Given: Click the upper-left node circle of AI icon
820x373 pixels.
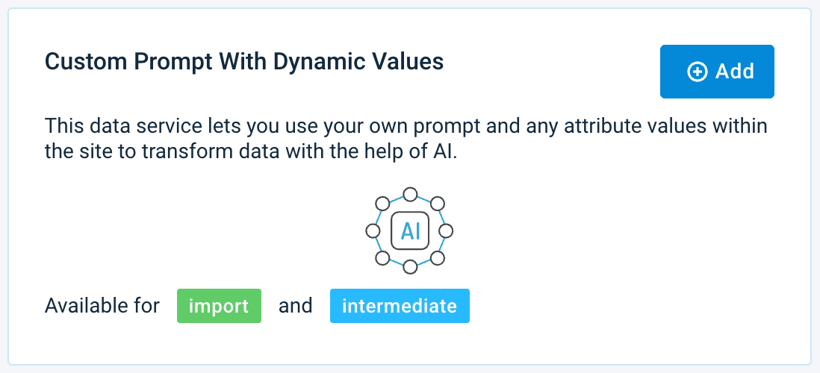Looking at the screenshot, I should coord(382,203).
